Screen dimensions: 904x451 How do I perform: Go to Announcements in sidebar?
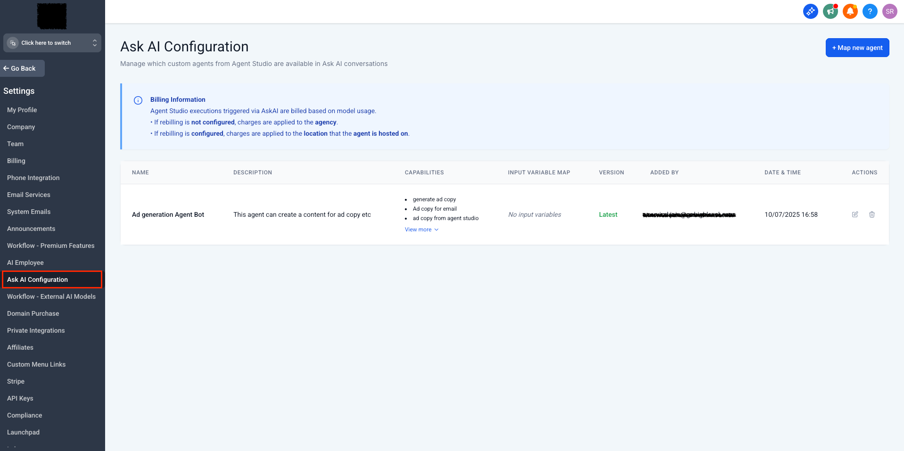(31, 229)
